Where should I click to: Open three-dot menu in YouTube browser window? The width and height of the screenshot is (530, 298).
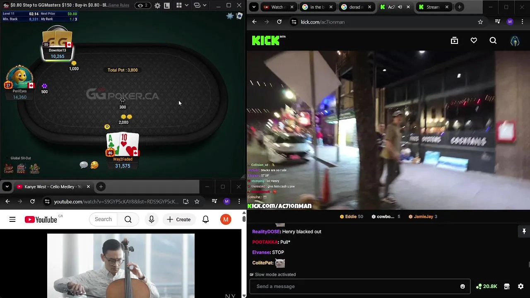[x=239, y=202]
